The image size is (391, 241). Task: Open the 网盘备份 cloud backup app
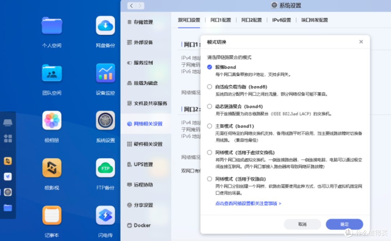(105, 25)
